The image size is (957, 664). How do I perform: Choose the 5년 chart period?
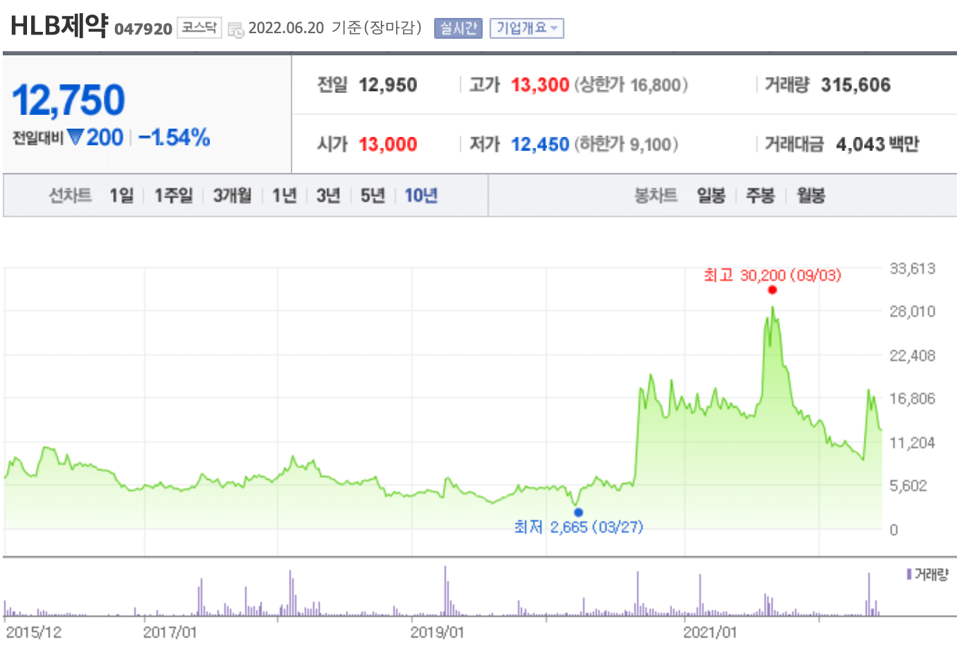(x=373, y=196)
